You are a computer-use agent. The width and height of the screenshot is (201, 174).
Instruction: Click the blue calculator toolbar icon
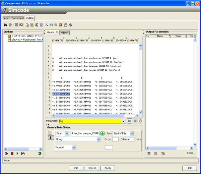[x=41, y=25]
